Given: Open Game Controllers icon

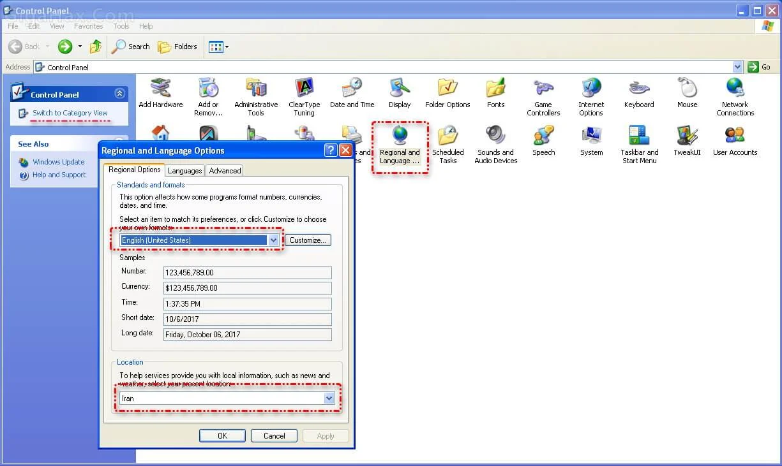Looking at the screenshot, I should (x=543, y=89).
